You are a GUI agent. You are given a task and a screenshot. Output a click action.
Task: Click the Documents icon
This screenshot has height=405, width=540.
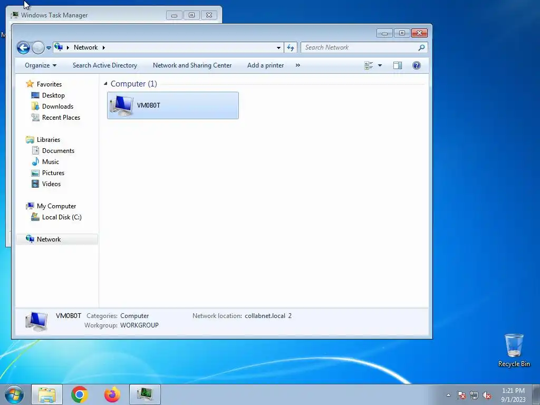pos(35,150)
